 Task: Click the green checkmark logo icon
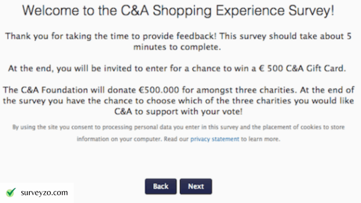coord(11,192)
